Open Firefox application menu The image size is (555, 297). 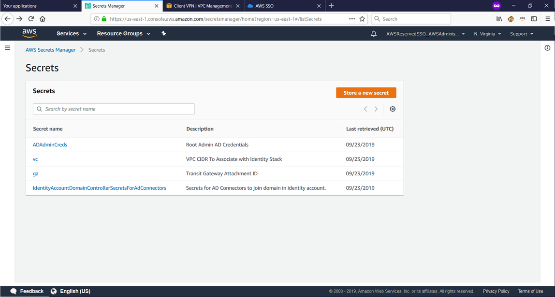[548, 19]
